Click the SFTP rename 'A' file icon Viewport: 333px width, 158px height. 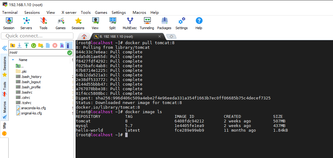click(x=62, y=45)
